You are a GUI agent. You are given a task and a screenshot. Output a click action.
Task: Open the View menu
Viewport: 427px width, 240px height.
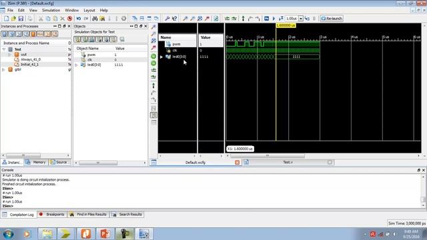tap(33, 11)
